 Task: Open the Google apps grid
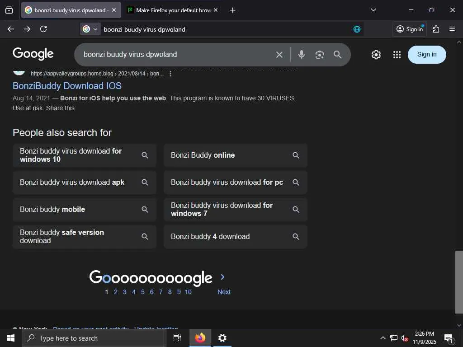pyautogui.click(x=397, y=55)
